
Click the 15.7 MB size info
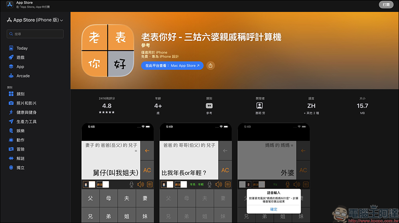[x=362, y=106]
